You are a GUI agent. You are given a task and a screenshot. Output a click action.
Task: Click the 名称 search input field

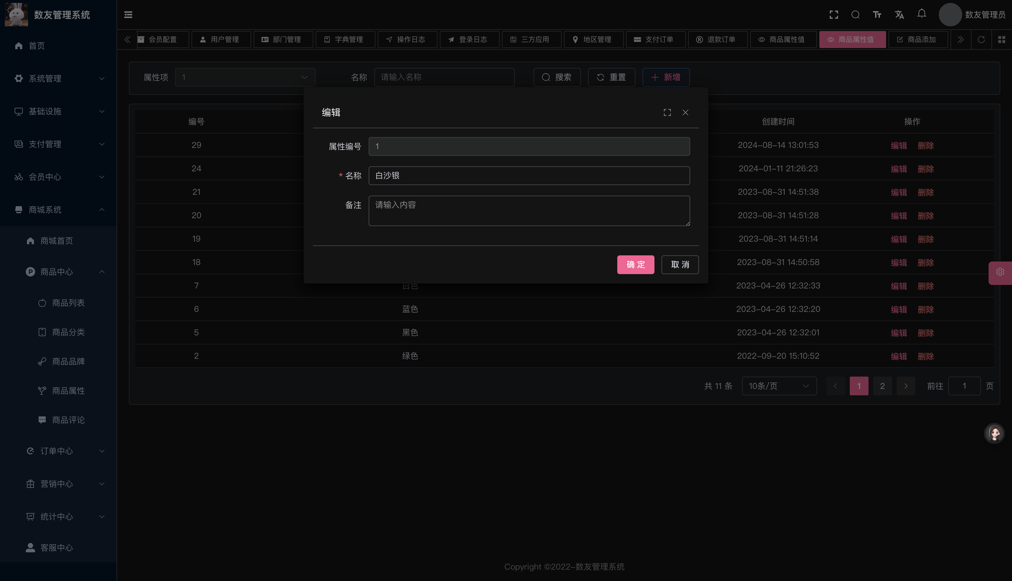[x=445, y=77]
